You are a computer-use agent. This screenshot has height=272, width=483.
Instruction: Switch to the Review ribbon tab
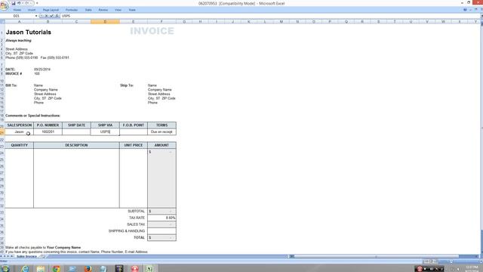coord(103,10)
